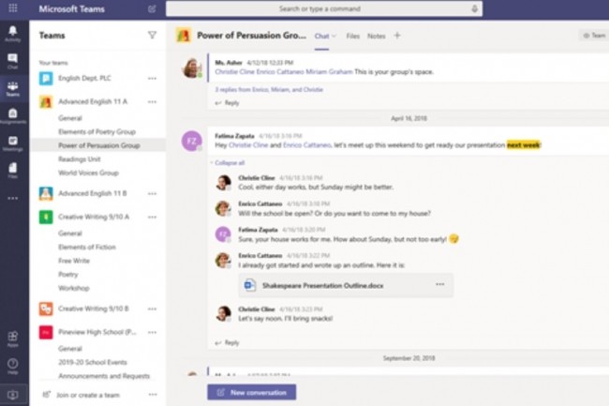The height and width of the screenshot is (406, 609).
Task: Click the microphone icon in search bar
Action: [x=474, y=9]
